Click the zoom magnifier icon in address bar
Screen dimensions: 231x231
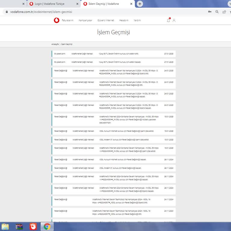(217, 12)
